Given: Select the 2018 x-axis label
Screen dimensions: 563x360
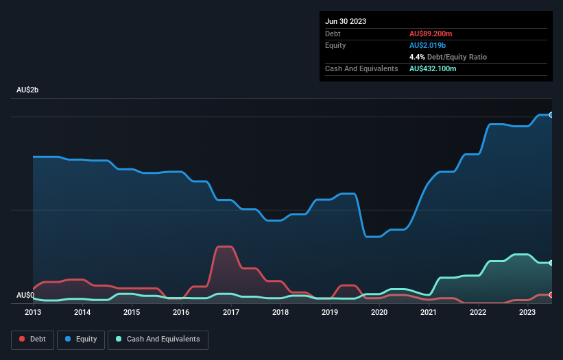Looking at the screenshot, I should point(280,312).
